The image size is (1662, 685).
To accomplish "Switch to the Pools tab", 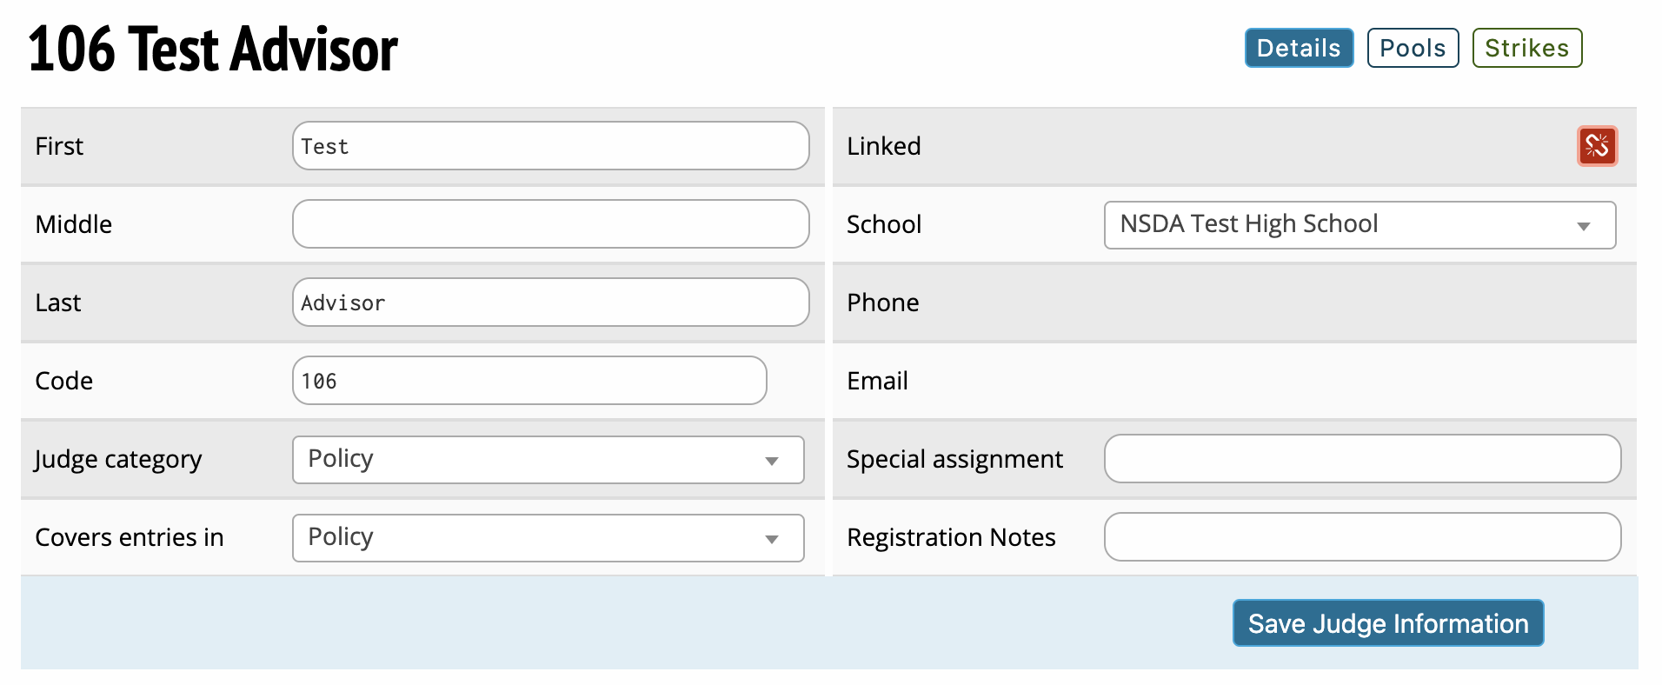I will (x=1413, y=48).
